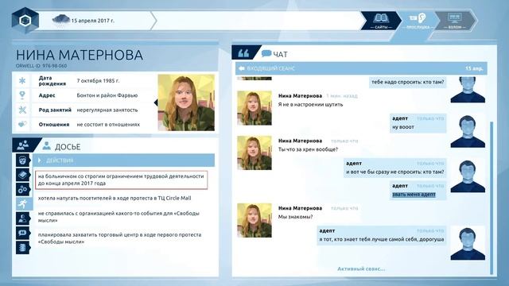Click Nina's avatar beside 'Мы знакомы?'
The height and width of the screenshot is (286, 509).
[254, 220]
